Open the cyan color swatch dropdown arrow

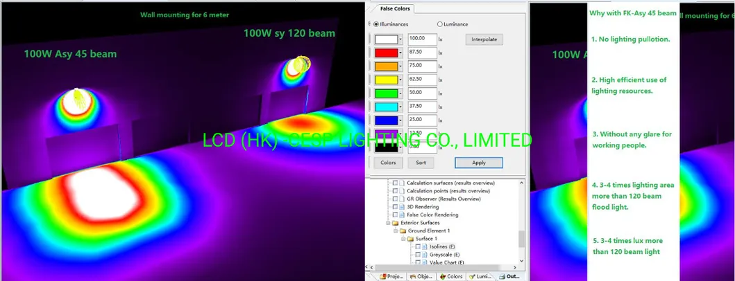(400, 107)
